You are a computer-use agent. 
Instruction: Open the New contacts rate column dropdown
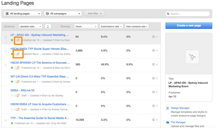[x=137, y=26]
